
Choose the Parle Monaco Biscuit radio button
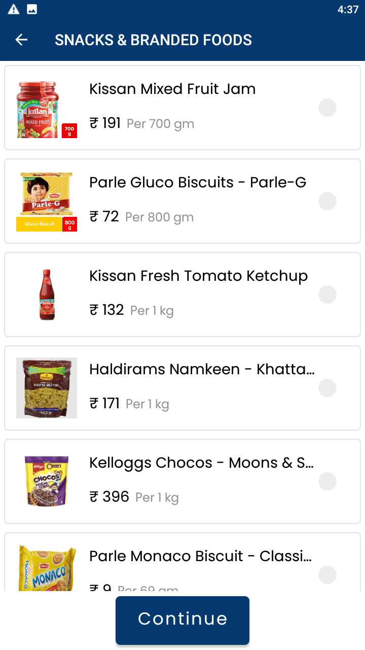(x=327, y=575)
